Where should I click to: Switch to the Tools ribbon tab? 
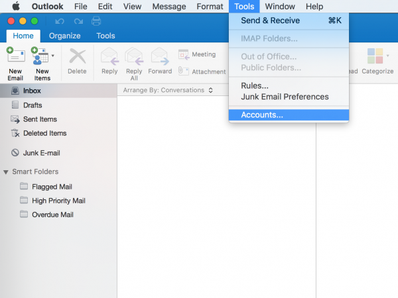105,36
